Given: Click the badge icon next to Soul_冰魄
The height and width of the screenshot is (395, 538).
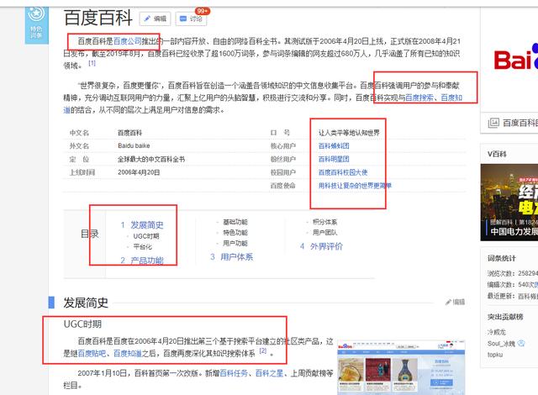Looking at the screenshot, I should click(x=521, y=343).
